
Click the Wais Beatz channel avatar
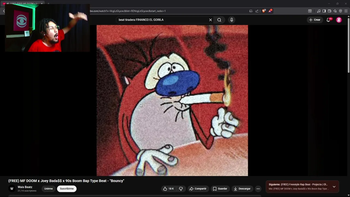pyautogui.click(x=12, y=189)
